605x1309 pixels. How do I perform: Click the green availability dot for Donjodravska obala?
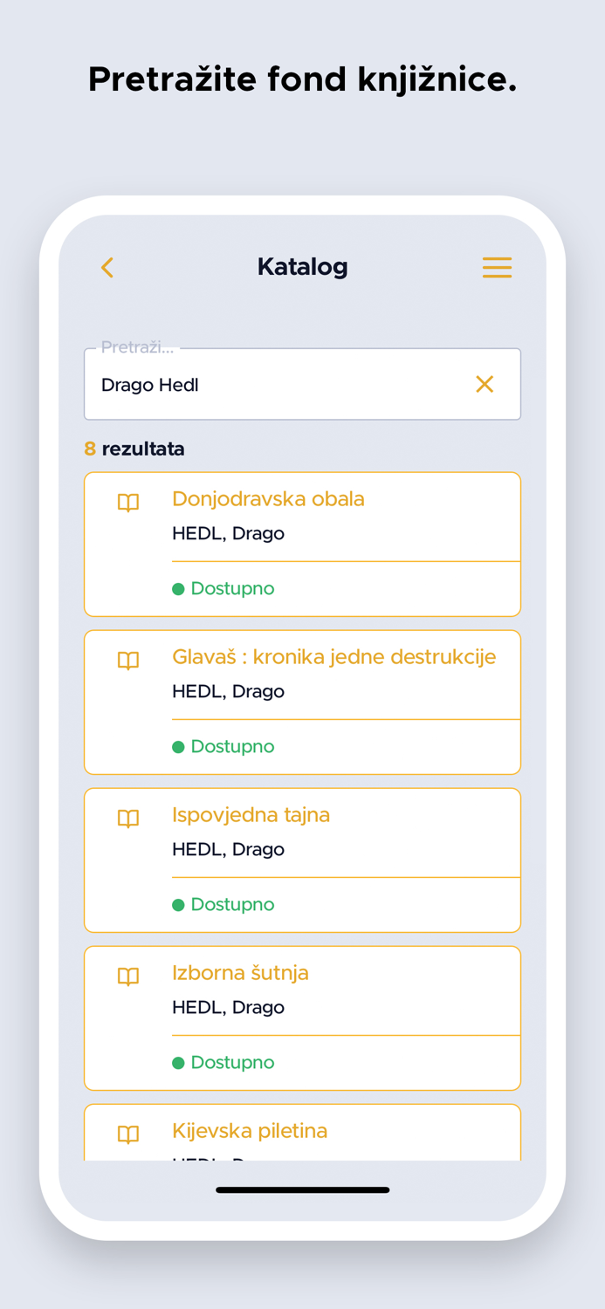[177, 588]
